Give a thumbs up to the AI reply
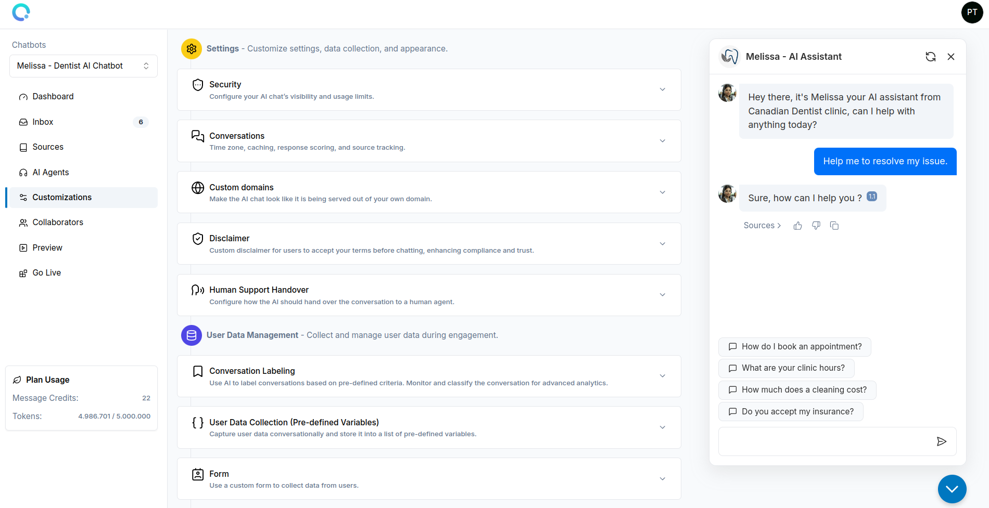The image size is (989, 508). click(x=797, y=225)
